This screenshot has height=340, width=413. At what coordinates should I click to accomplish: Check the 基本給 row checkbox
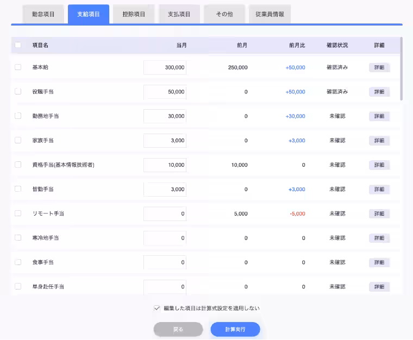(x=18, y=67)
